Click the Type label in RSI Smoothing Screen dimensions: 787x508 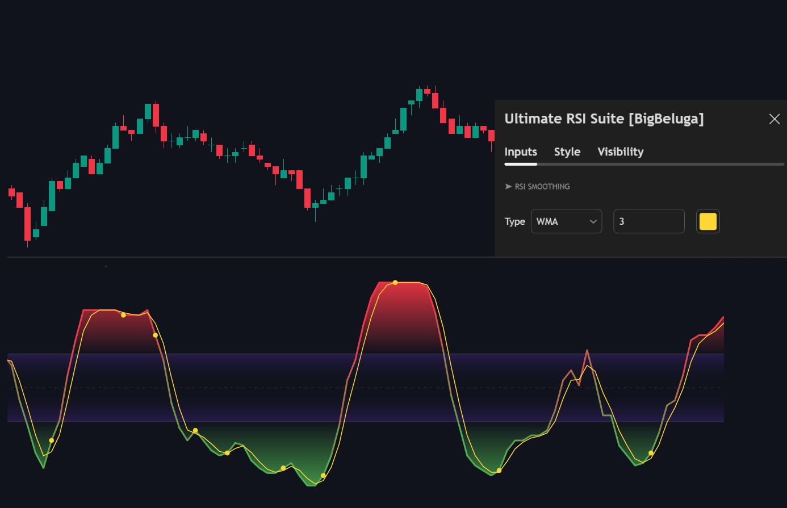tap(515, 221)
